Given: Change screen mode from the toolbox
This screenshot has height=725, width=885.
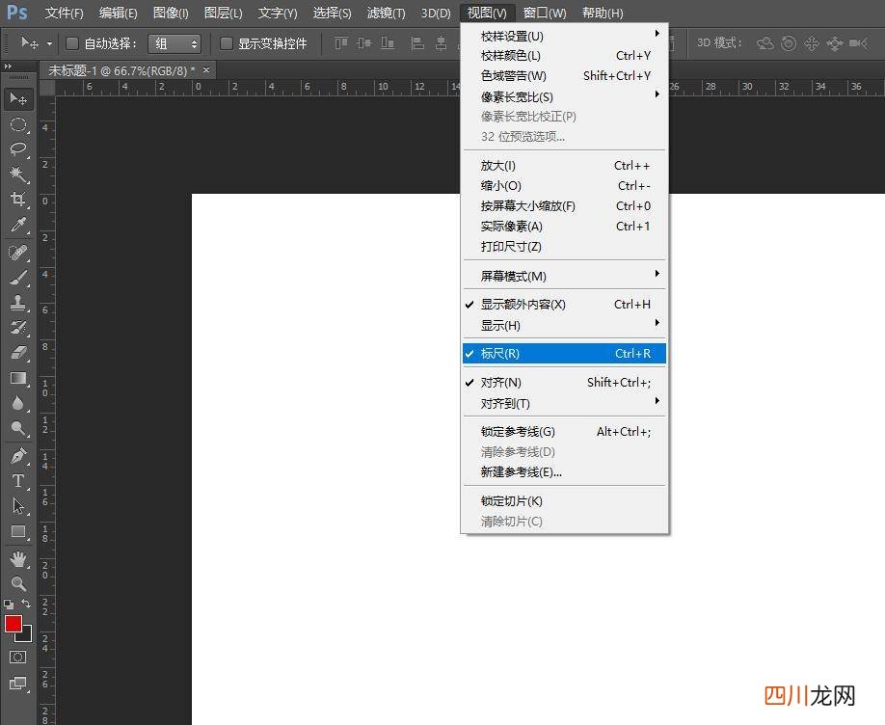Looking at the screenshot, I should point(18,684).
